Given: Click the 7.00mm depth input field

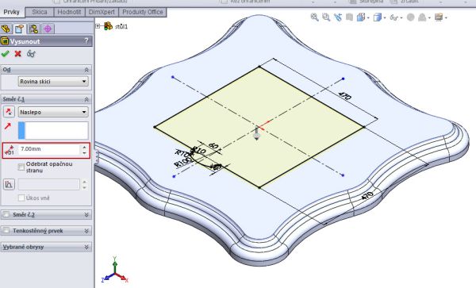Looking at the screenshot, I should (49, 149).
